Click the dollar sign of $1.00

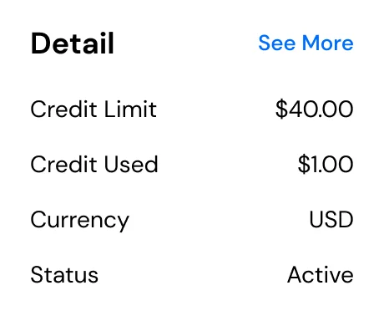[x=304, y=164]
